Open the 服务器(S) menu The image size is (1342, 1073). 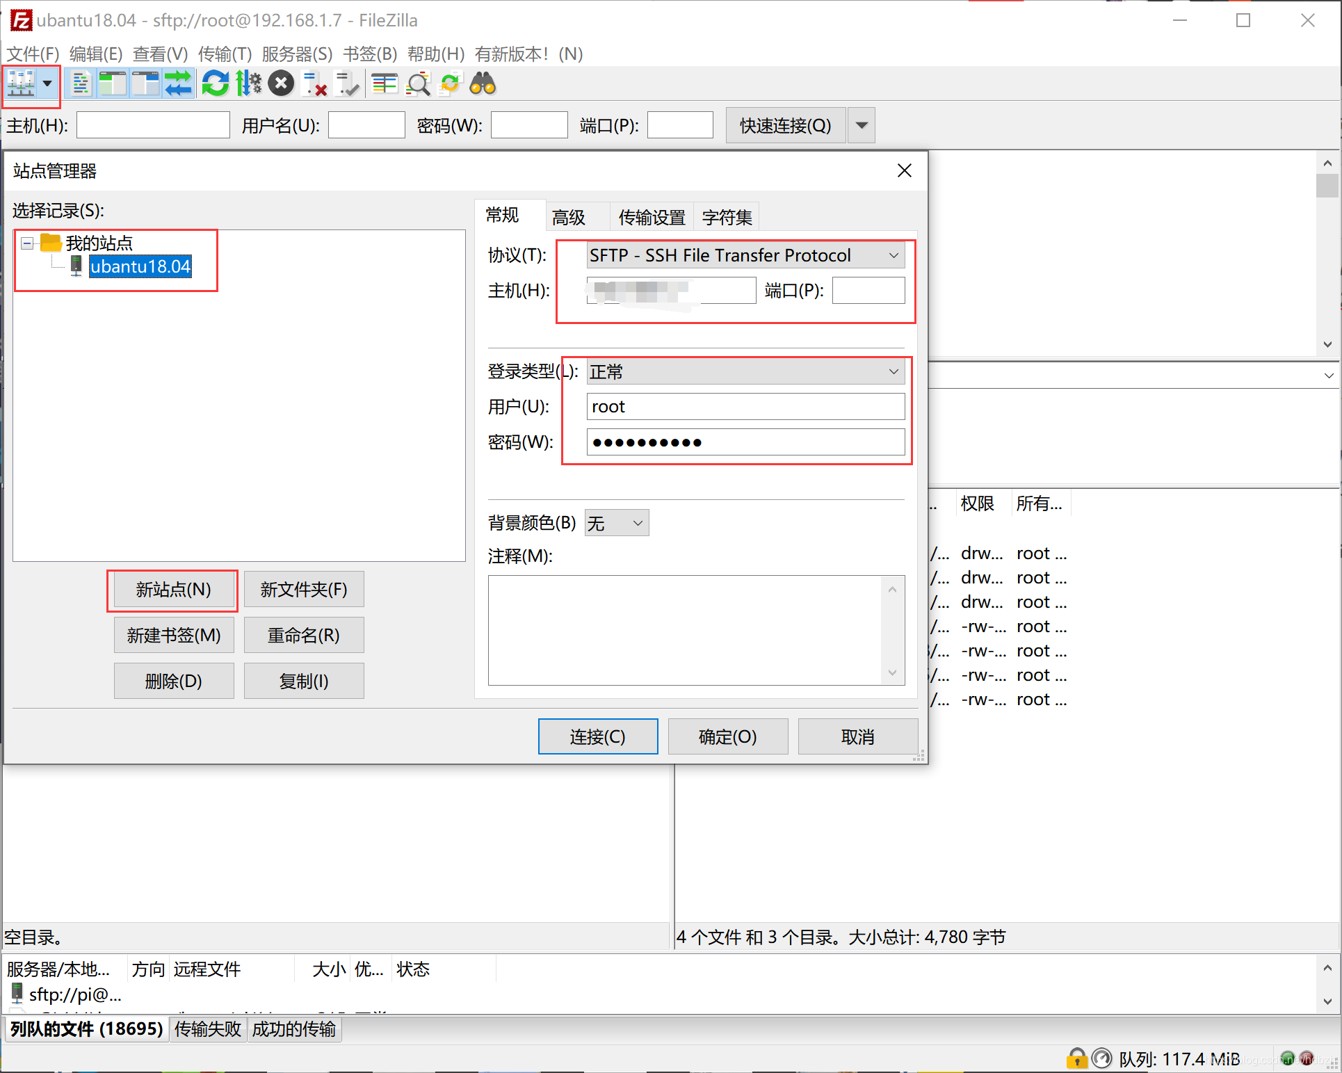tap(297, 54)
